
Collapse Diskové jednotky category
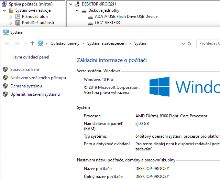click(x=77, y=10)
